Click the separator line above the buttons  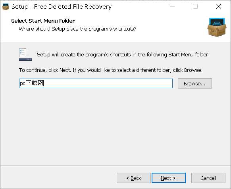(x=115, y=166)
